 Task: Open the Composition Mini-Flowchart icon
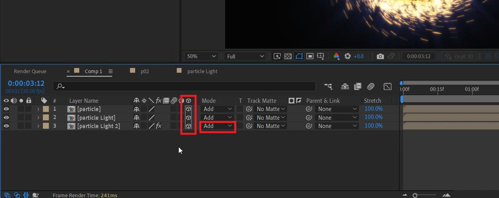328,86
